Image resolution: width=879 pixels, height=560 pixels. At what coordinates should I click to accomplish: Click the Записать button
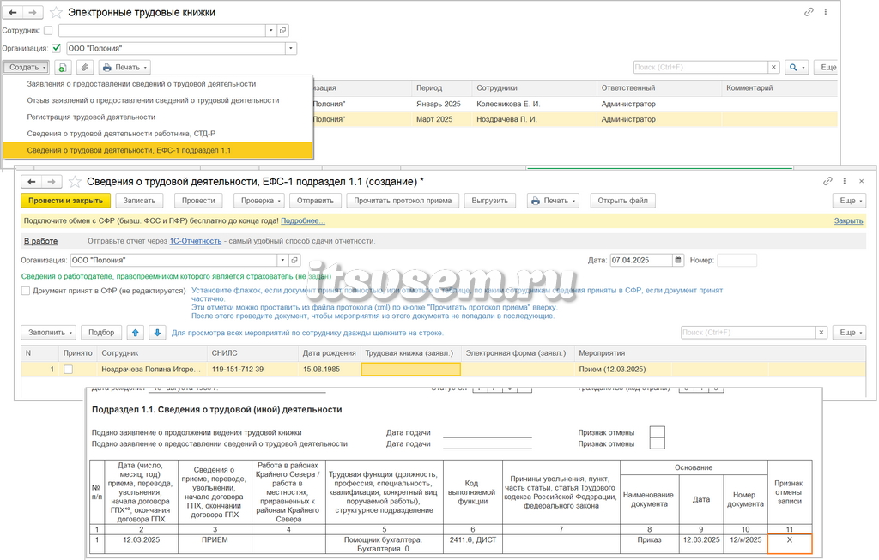[x=139, y=201]
